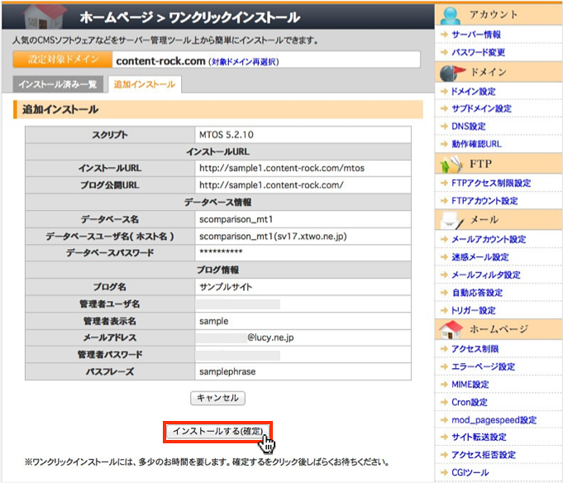Image resolution: width=563 pixels, height=483 pixels.
Task: Click arrow icon beside サーバー情報
Action: click(x=444, y=35)
